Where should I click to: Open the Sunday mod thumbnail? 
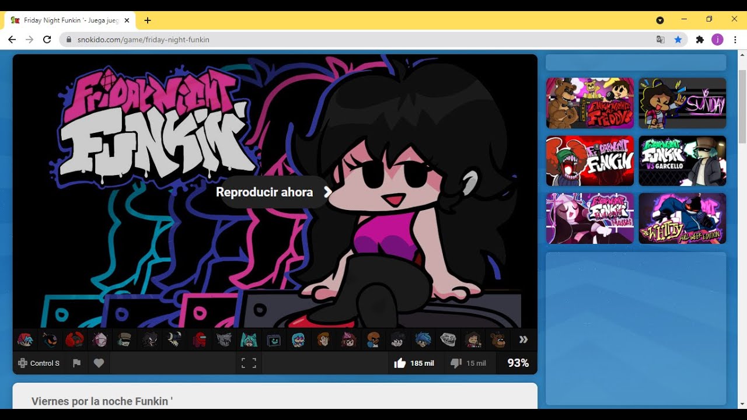[682, 103]
